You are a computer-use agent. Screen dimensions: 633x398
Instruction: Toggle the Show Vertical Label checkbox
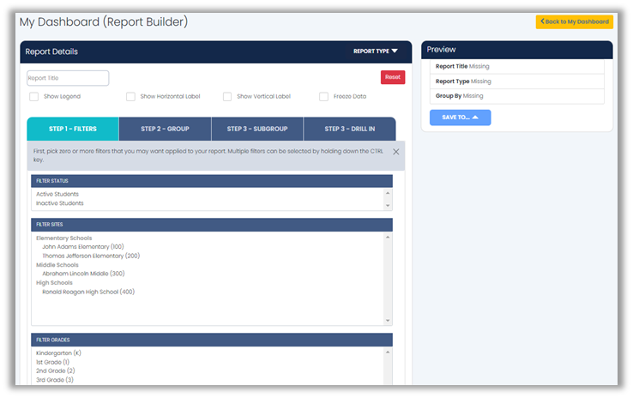[227, 97]
